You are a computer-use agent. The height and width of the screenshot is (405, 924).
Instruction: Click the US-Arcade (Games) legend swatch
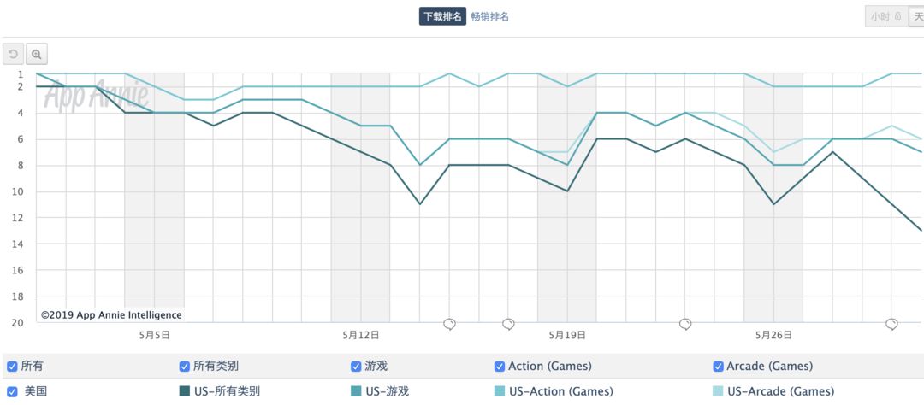tap(718, 391)
